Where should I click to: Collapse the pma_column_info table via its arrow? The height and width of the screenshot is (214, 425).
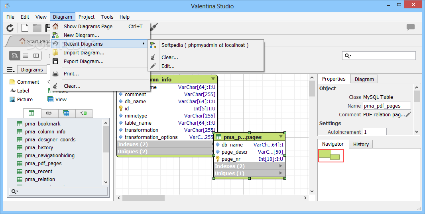213,79
